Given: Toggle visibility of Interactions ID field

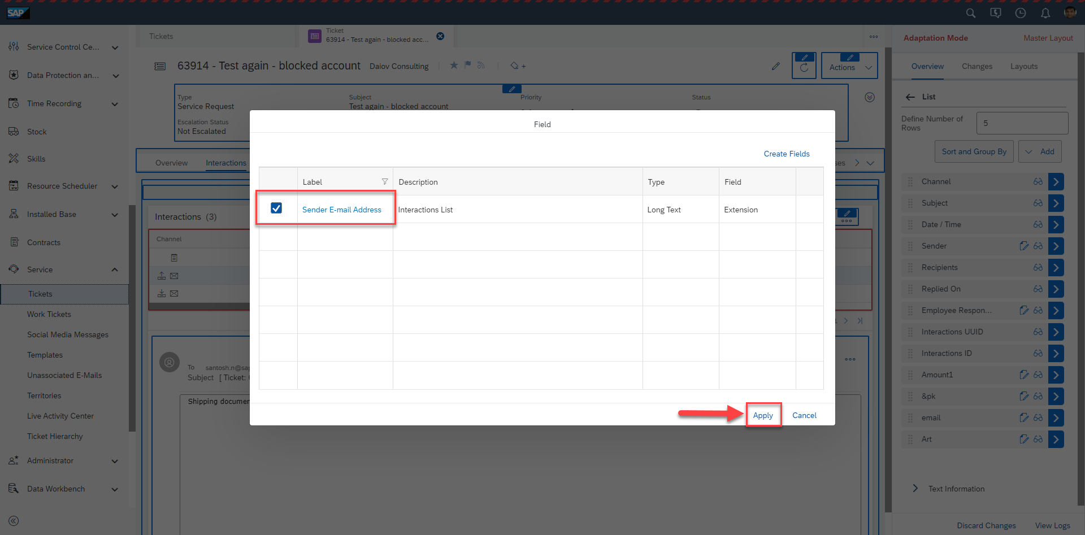Looking at the screenshot, I should point(1038,353).
